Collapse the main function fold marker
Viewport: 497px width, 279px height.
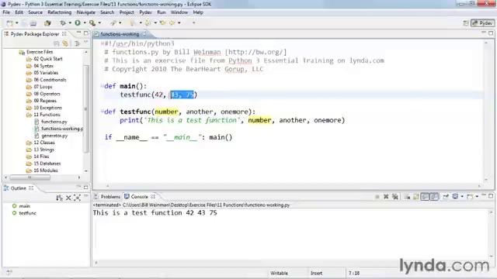[x=102, y=85]
